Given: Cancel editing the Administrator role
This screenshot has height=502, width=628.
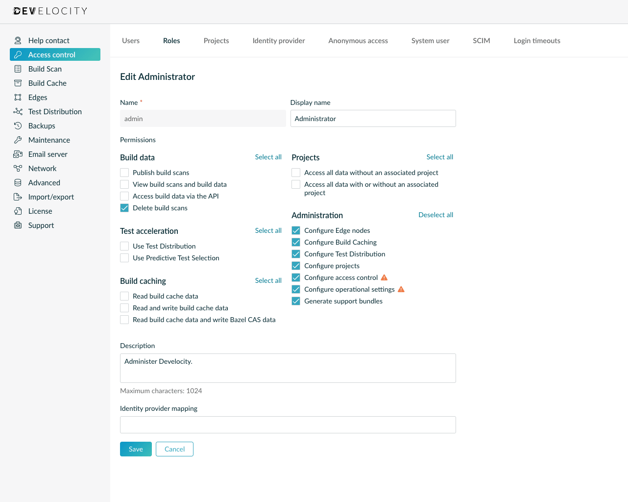Looking at the screenshot, I should 174,449.
